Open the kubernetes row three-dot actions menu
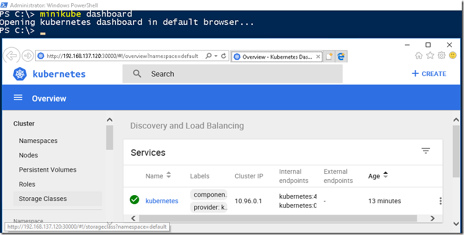This screenshot has height=235, width=464. (x=441, y=201)
